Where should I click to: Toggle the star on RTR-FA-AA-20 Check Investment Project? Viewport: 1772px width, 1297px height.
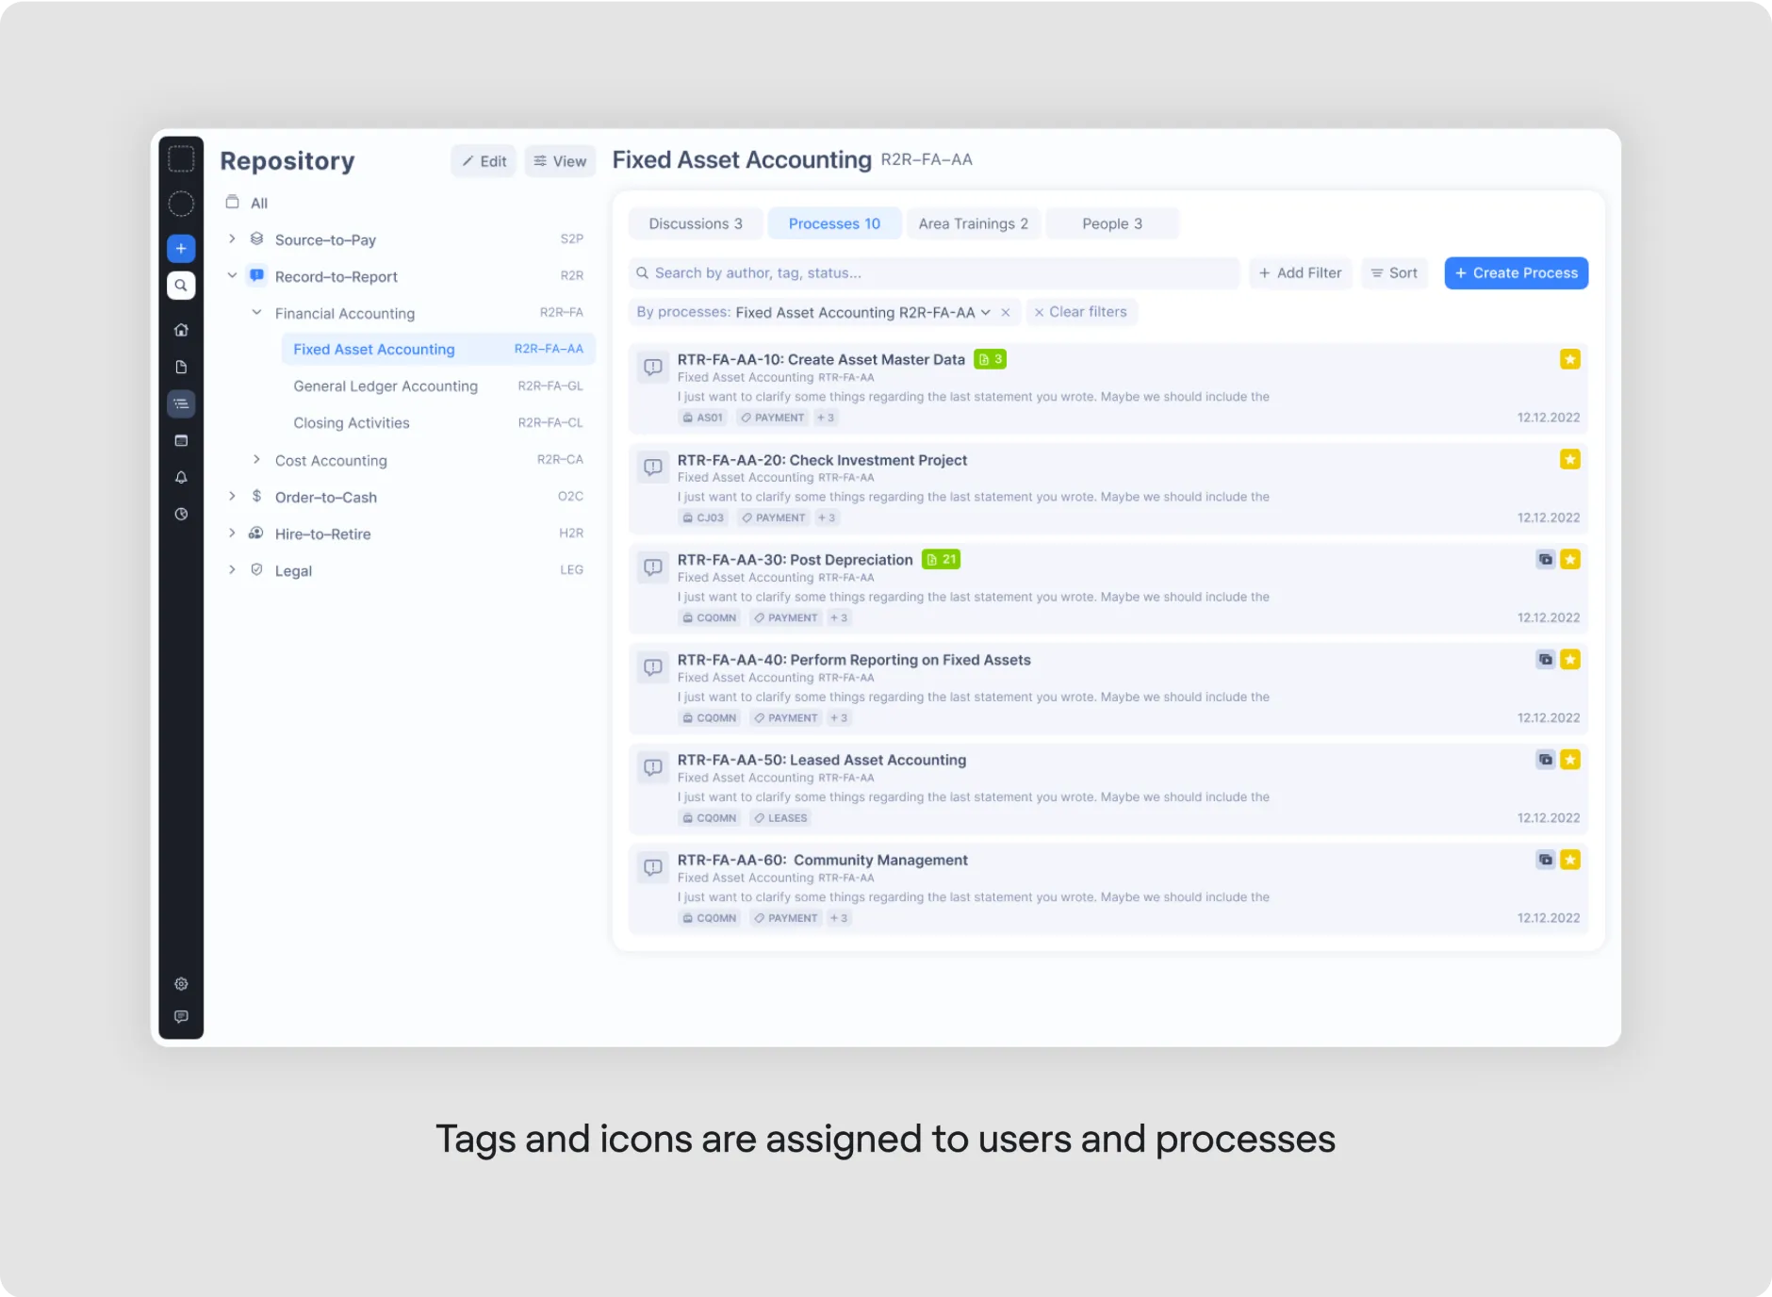click(1569, 459)
